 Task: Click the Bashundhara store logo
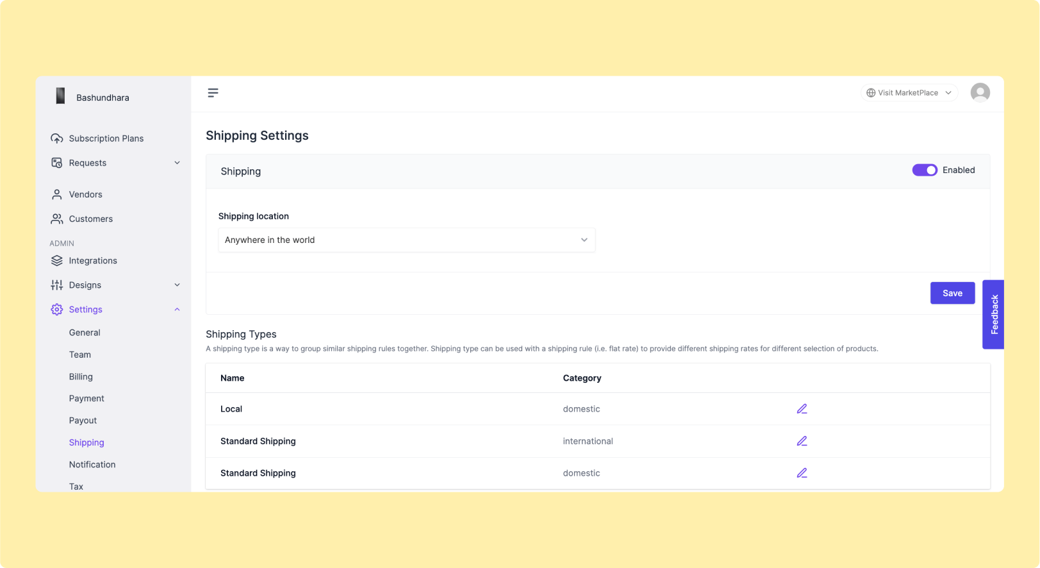point(60,96)
